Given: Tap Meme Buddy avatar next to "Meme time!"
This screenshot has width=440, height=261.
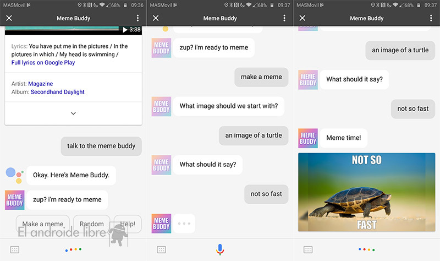Looking at the screenshot, I should (x=308, y=138).
